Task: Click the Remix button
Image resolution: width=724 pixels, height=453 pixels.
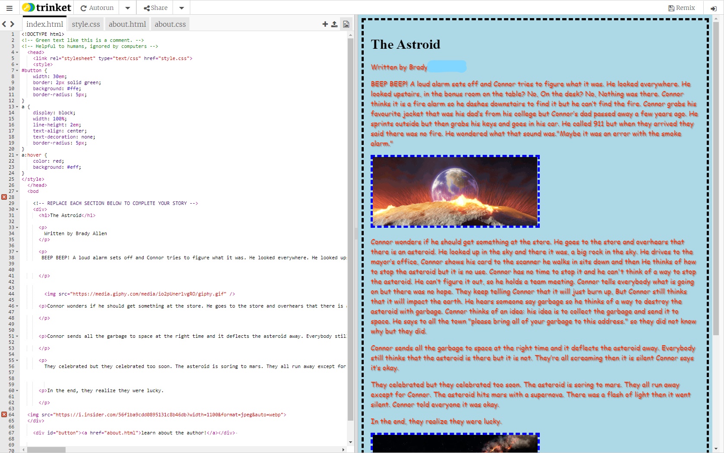Action: point(682,8)
